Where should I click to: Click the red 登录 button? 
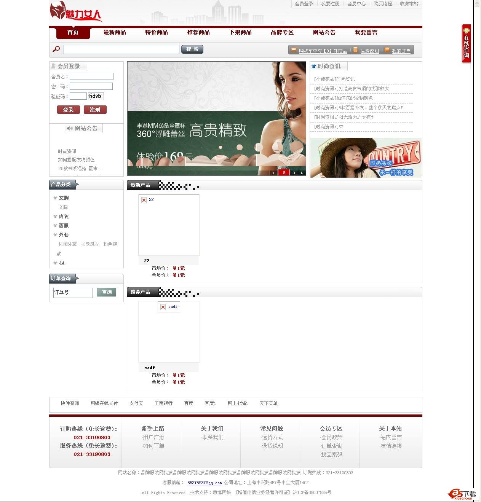point(68,110)
